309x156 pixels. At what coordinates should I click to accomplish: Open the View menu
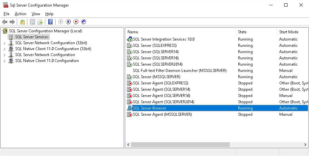pyautogui.click(x=36, y=14)
